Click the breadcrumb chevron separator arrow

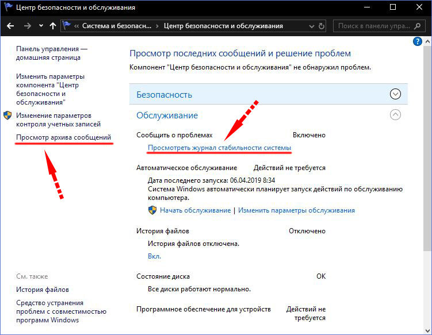[x=157, y=26]
